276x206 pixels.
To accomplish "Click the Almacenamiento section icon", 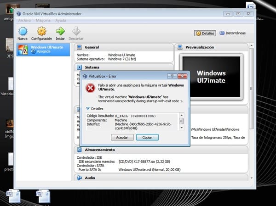I will (79, 150).
